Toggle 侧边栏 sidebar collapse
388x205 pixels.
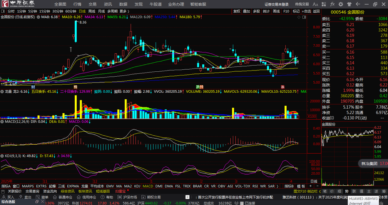(x=314, y=191)
